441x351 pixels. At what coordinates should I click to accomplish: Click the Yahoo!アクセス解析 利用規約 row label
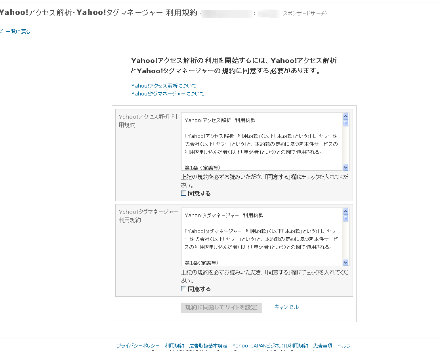pos(148,121)
